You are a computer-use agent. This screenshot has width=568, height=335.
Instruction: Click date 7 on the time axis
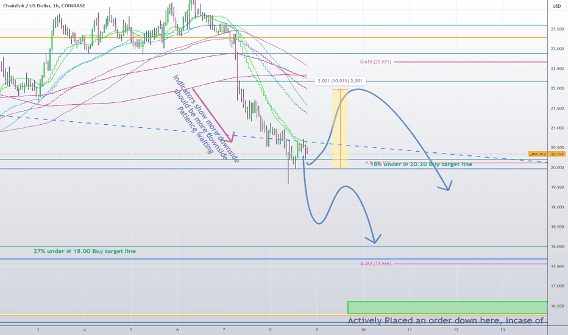click(224, 330)
